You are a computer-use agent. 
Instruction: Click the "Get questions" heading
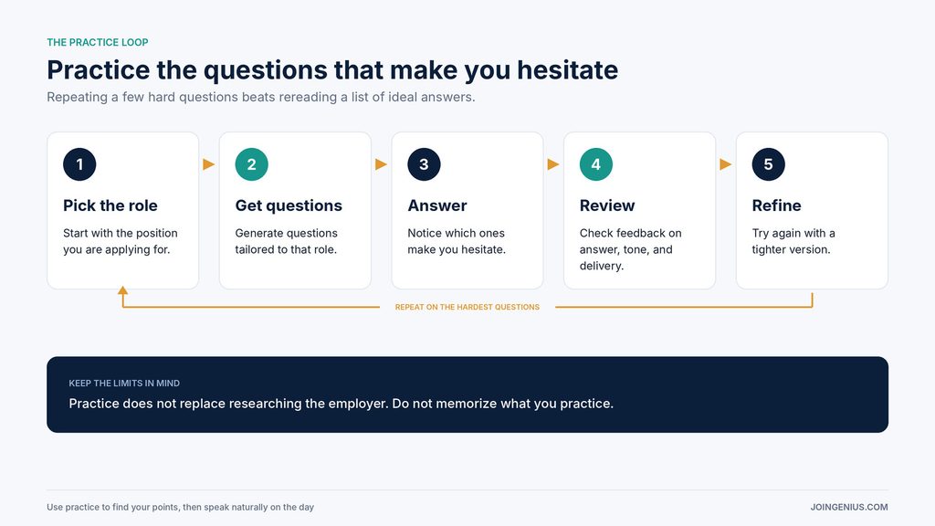tap(289, 205)
